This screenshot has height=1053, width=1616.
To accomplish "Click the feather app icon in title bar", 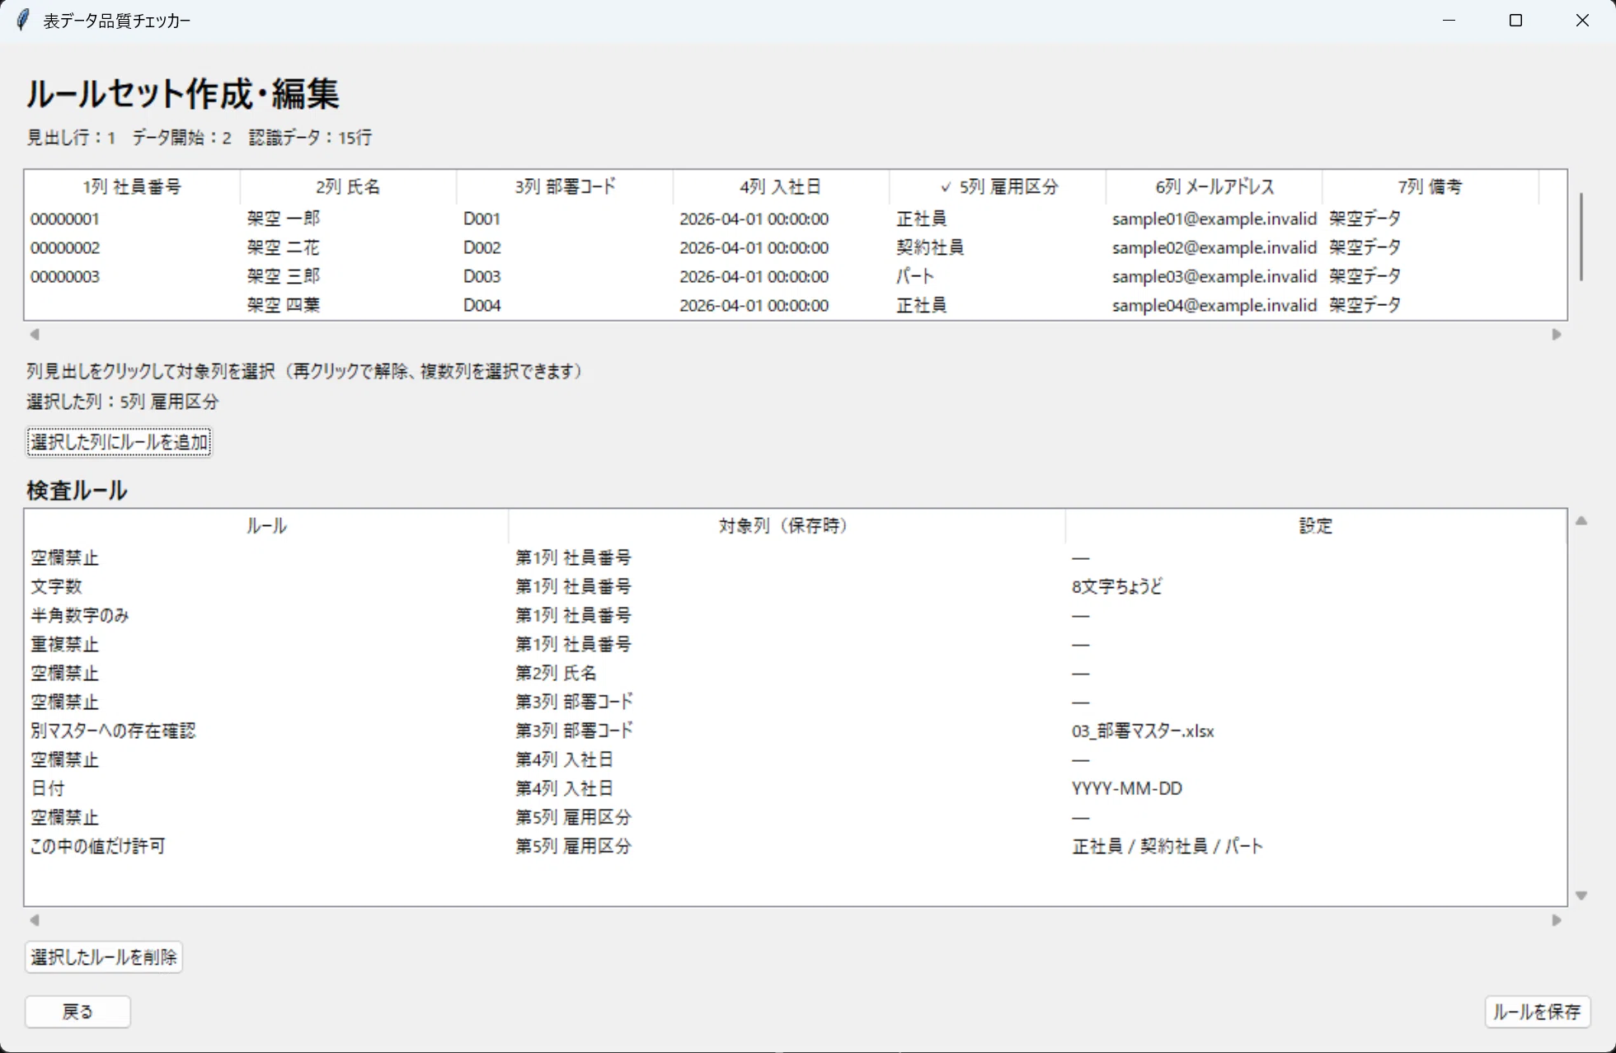I will pos(23,20).
